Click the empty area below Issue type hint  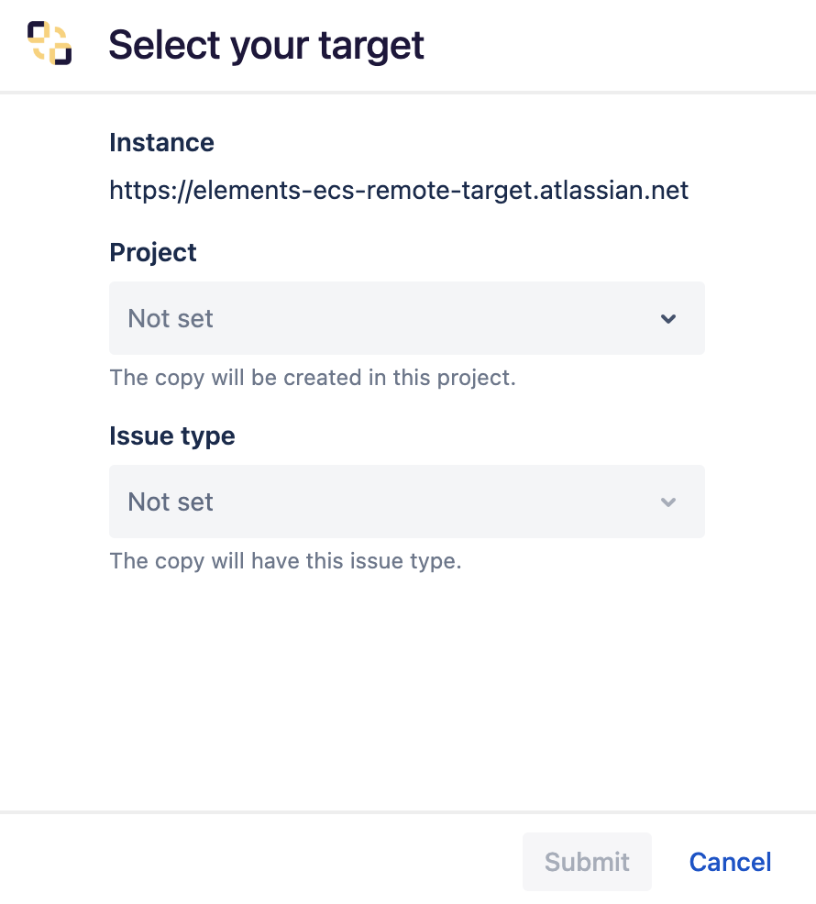click(406, 688)
